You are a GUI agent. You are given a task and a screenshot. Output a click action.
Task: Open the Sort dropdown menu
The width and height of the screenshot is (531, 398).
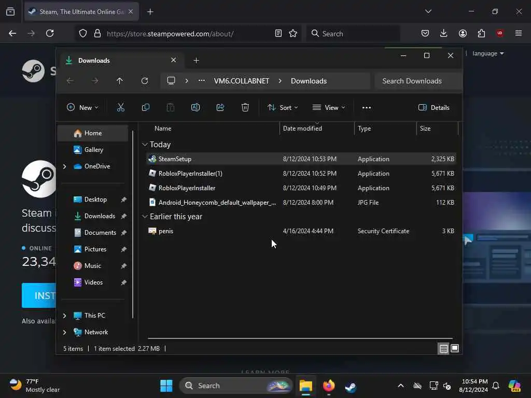tap(283, 108)
